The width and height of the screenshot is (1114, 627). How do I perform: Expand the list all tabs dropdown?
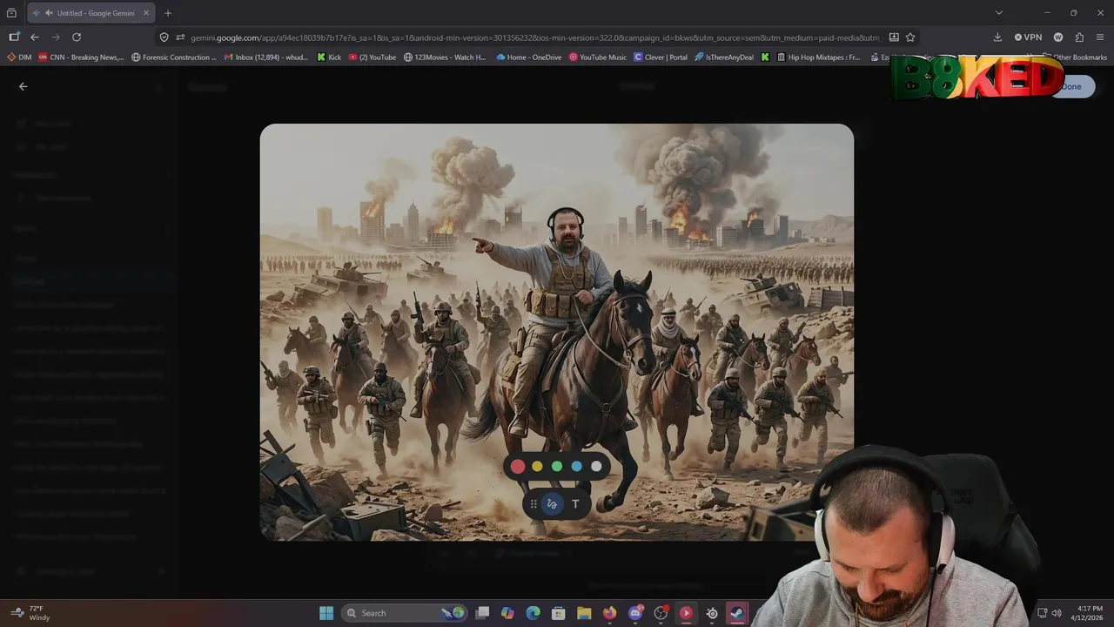(999, 13)
